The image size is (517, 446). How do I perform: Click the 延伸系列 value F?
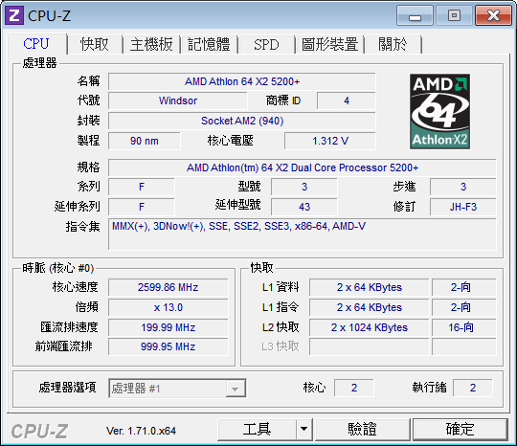[142, 207]
